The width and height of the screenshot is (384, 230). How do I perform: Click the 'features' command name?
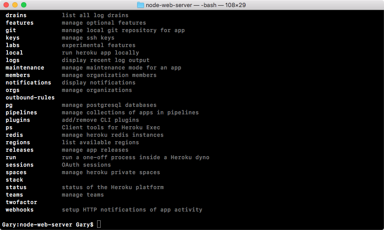[x=20, y=23]
